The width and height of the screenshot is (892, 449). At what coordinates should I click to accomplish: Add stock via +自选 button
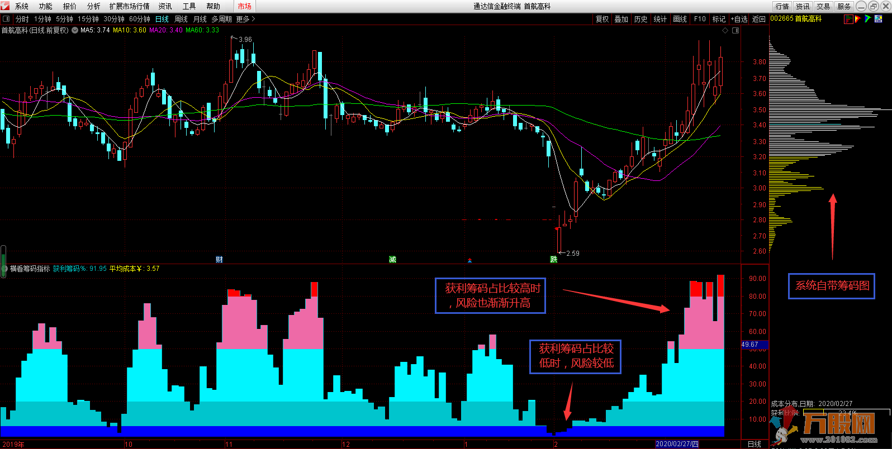coord(739,19)
